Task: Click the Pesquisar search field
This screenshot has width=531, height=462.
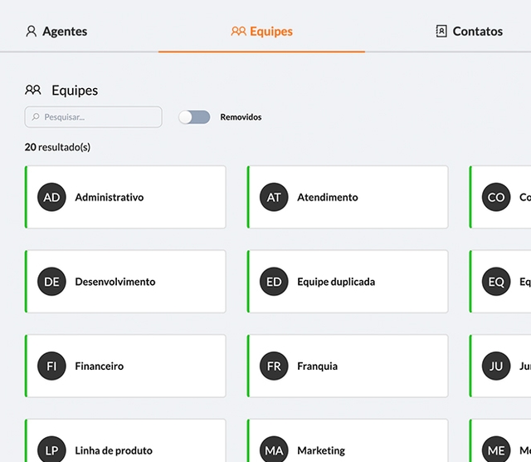Action: pos(94,117)
